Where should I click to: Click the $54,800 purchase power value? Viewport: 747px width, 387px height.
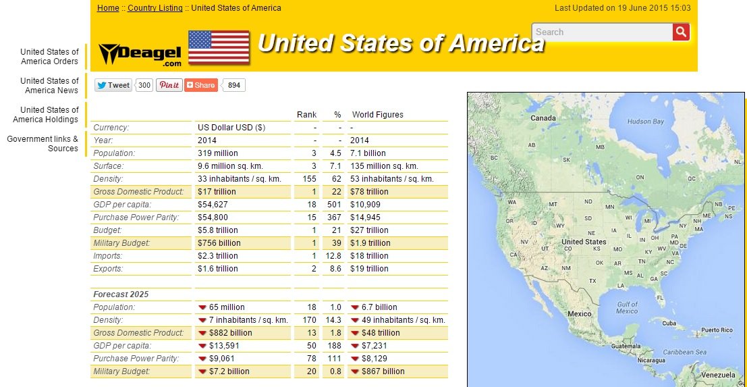pos(213,217)
